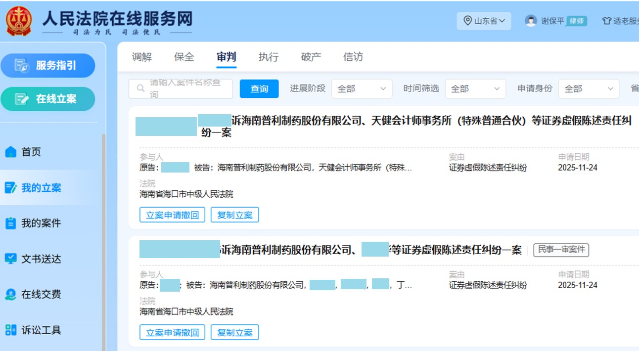This screenshot has width=639, height=351.
Task: Click the 我的立案 pencil icon
Action: point(11,188)
